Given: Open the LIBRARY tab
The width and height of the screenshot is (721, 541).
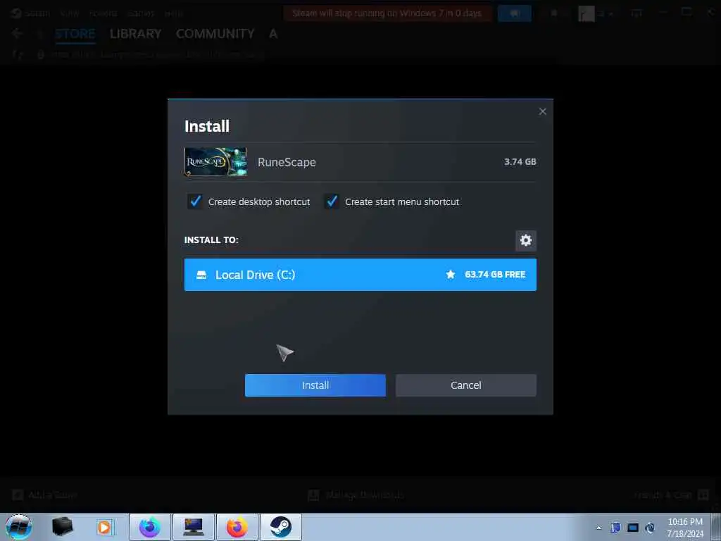Looking at the screenshot, I should (136, 34).
